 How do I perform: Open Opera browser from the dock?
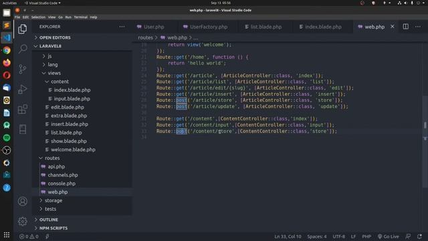7,75
